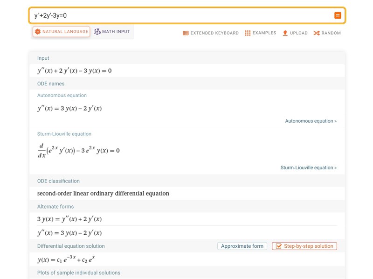Select the general solution with c1 and c2
Viewport: 373px width, 279px height.
pos(66,259)
